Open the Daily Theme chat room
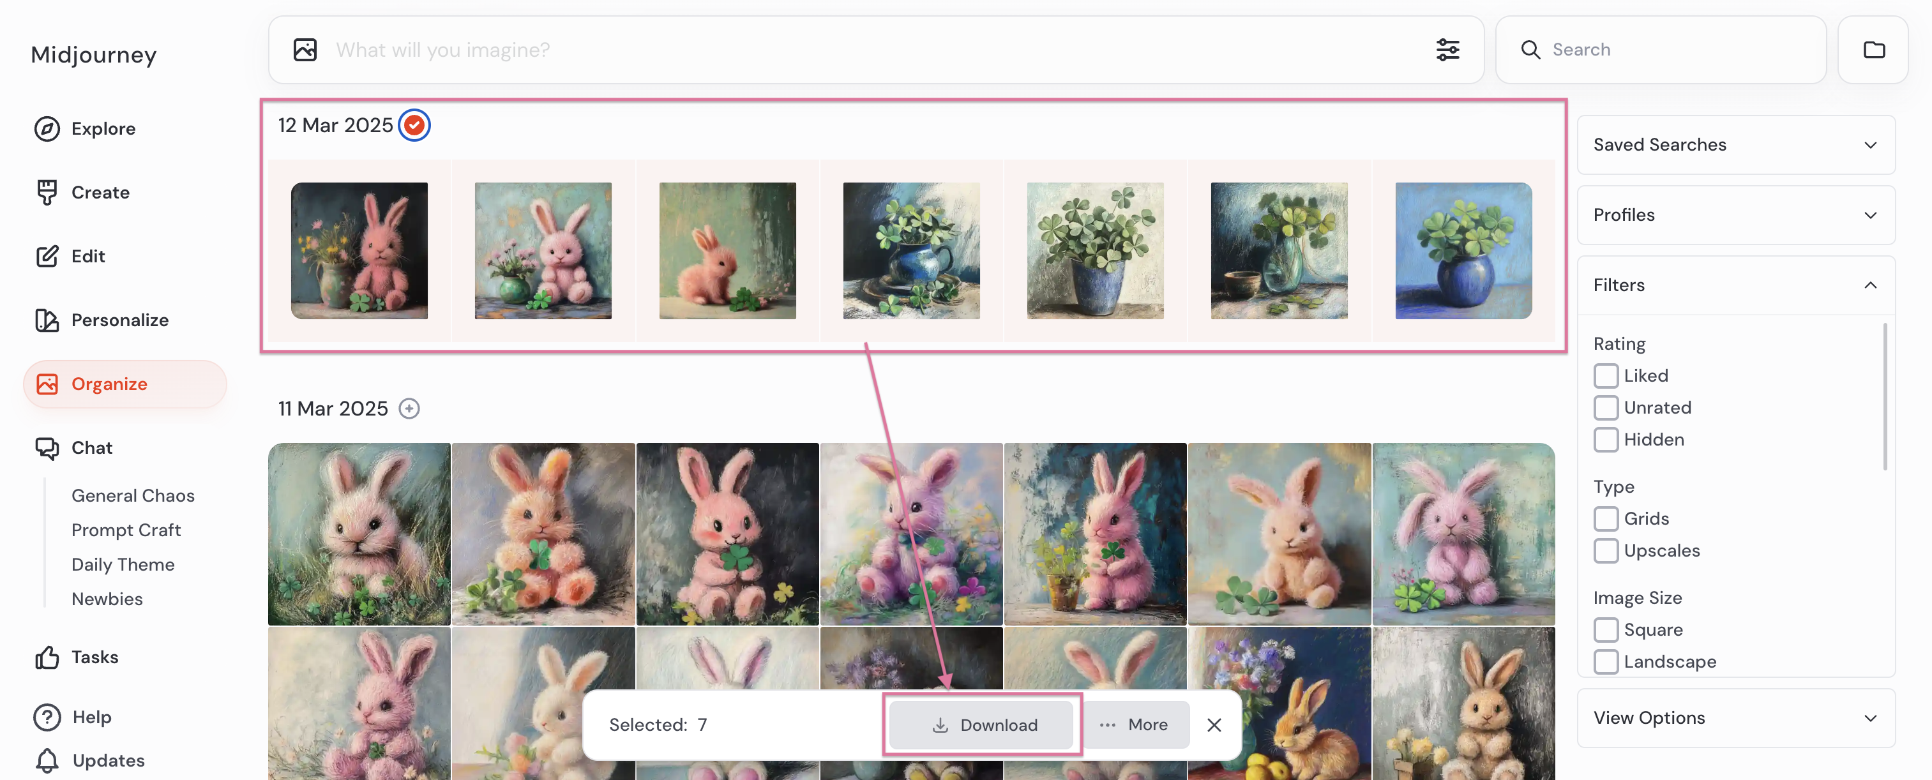Screen dimensions: 1932x780 click(x=123, y=564)
